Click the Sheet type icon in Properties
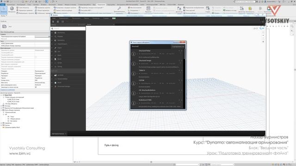 pyautogui.click(x=4, y=27)
